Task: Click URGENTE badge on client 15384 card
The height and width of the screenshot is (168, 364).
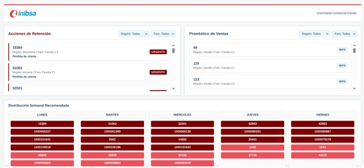Action: [x=158, y=52]
